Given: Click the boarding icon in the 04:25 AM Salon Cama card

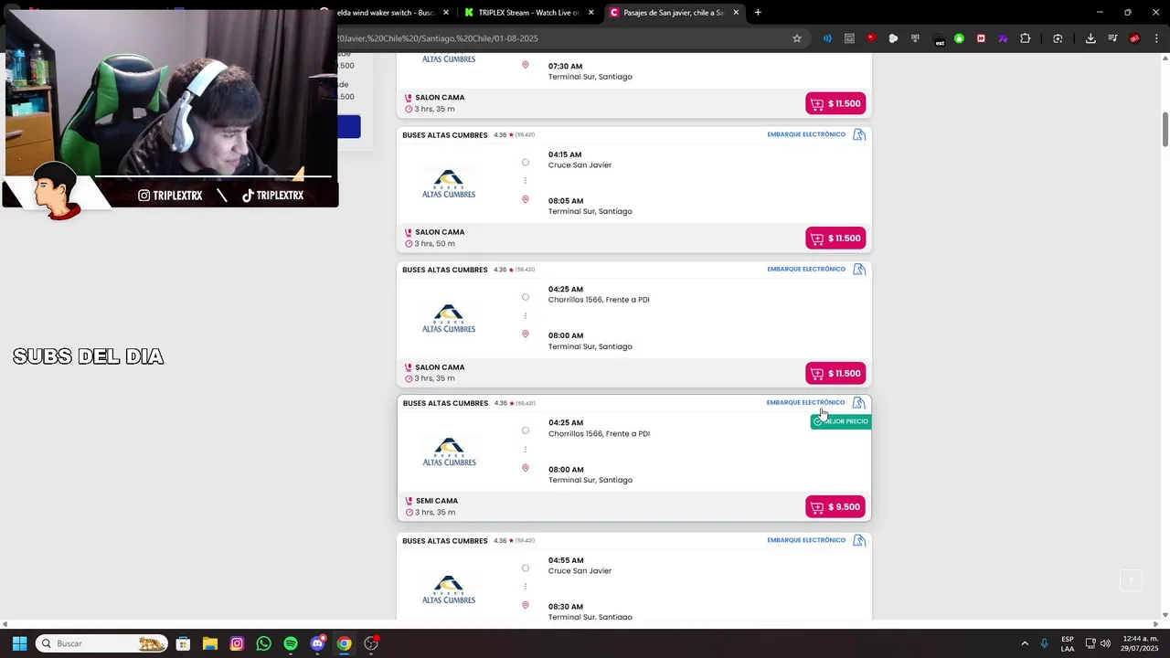Looking at the screenshot, I should pyautogui.click(x=859, y=270).
